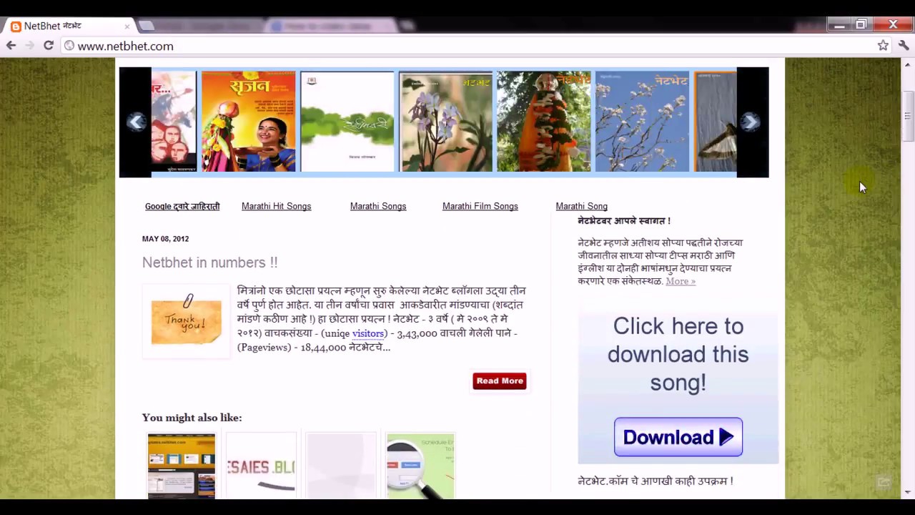Click the scrollbar down arrow
This screenshot has height=515, width=915.
click(x=908, y=493)
